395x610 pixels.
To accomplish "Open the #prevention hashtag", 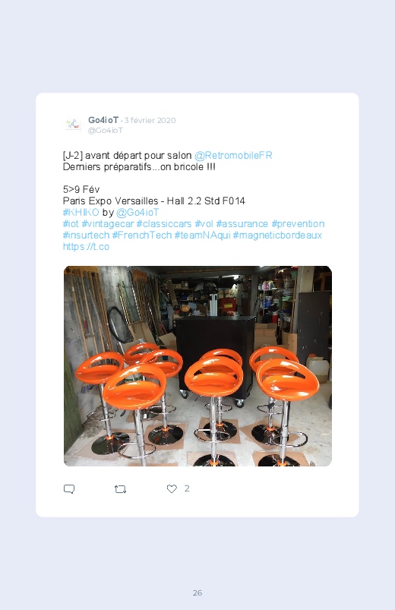I will [x=298, y=224].
